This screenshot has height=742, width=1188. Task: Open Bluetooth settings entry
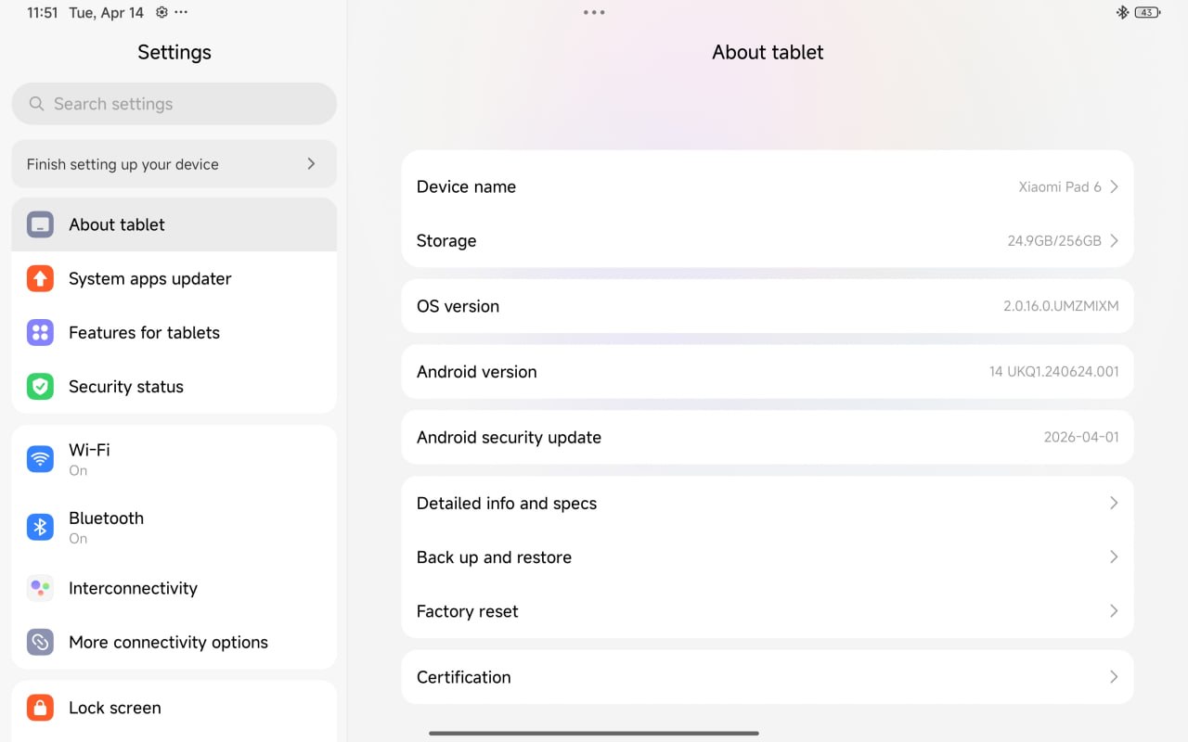[174, 527]
